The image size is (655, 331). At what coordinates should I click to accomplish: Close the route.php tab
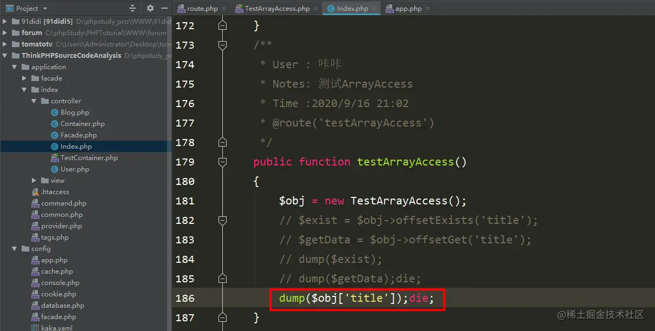(x=223, y=9)
